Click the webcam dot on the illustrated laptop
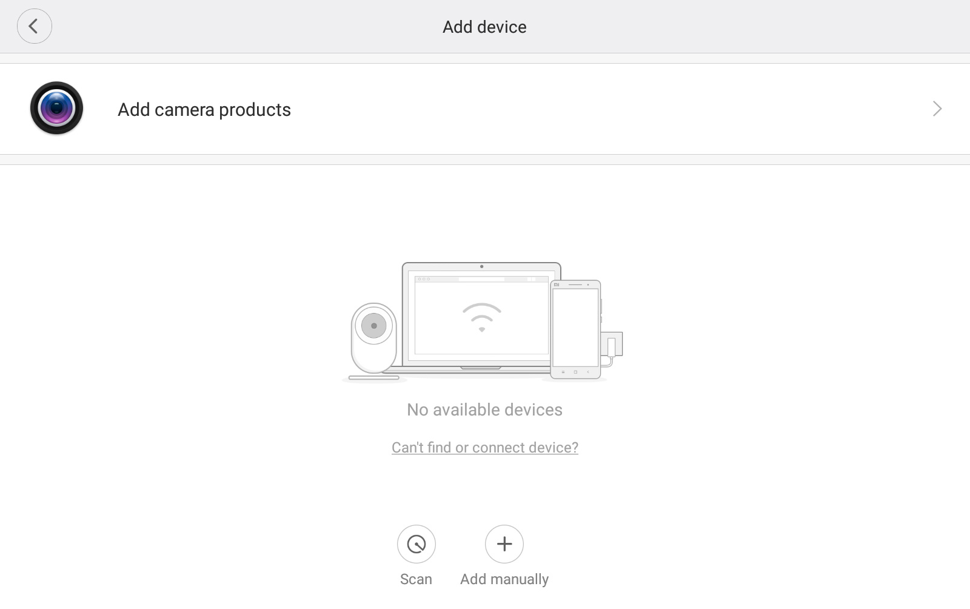Viewport: 970px width, 609px height. point(481,266)
